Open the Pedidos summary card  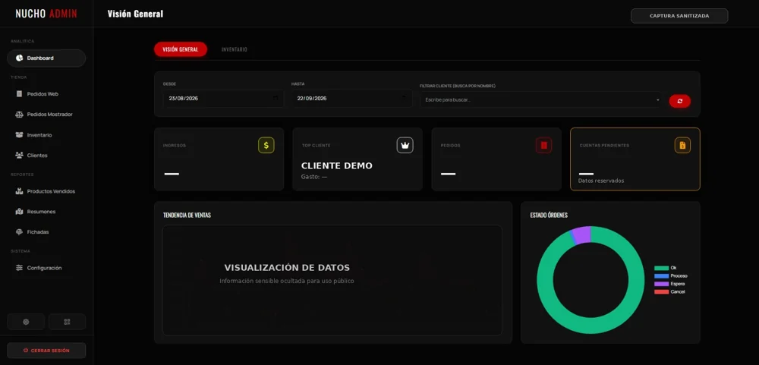(496, 159)
